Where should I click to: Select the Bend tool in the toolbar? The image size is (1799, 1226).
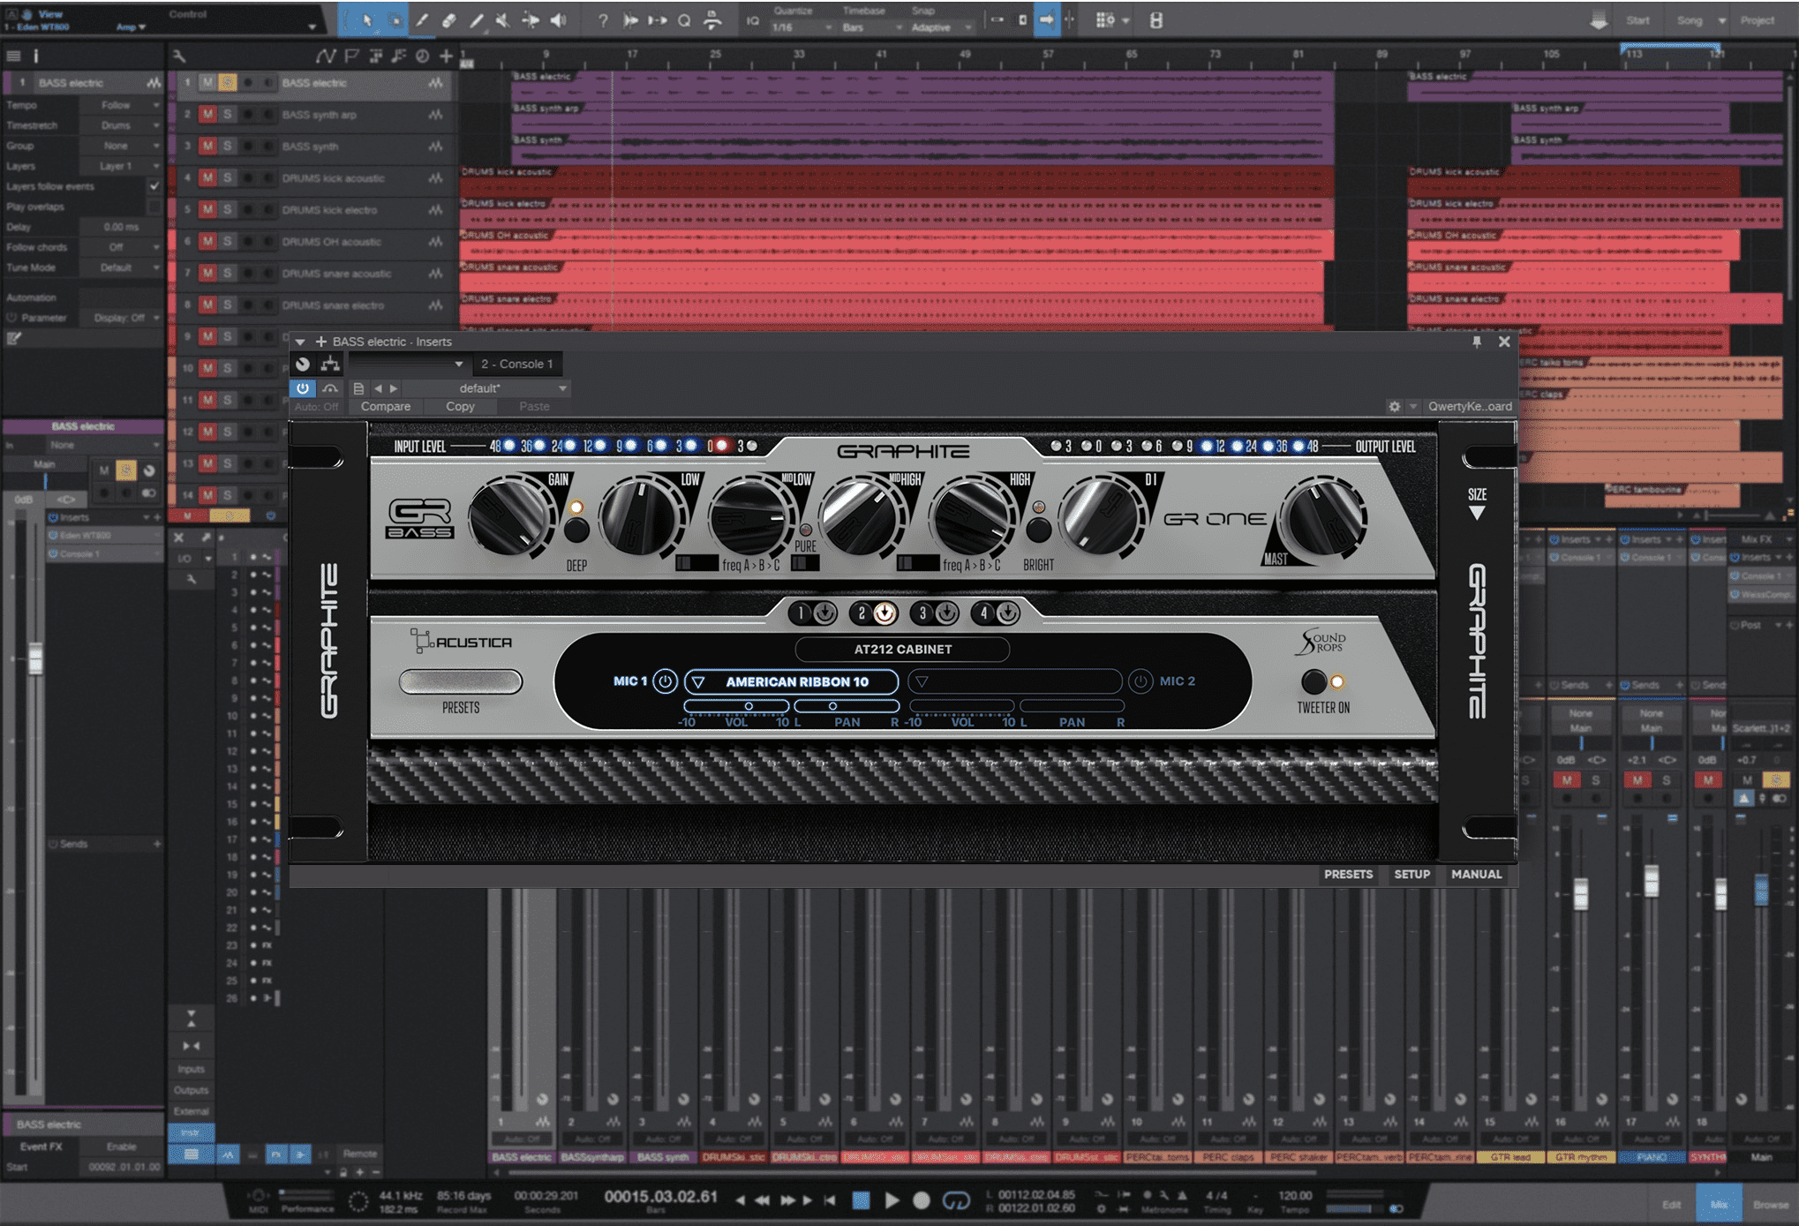(x=531, y=20)
